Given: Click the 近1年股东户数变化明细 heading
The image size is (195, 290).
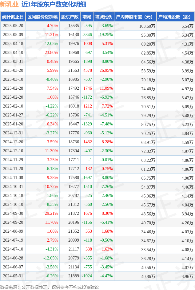Looking at the screenshot, I should (54, 4).
